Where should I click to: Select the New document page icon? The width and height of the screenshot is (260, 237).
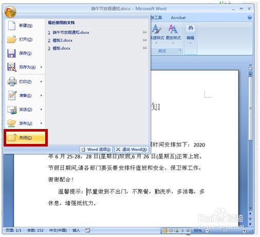12,25
